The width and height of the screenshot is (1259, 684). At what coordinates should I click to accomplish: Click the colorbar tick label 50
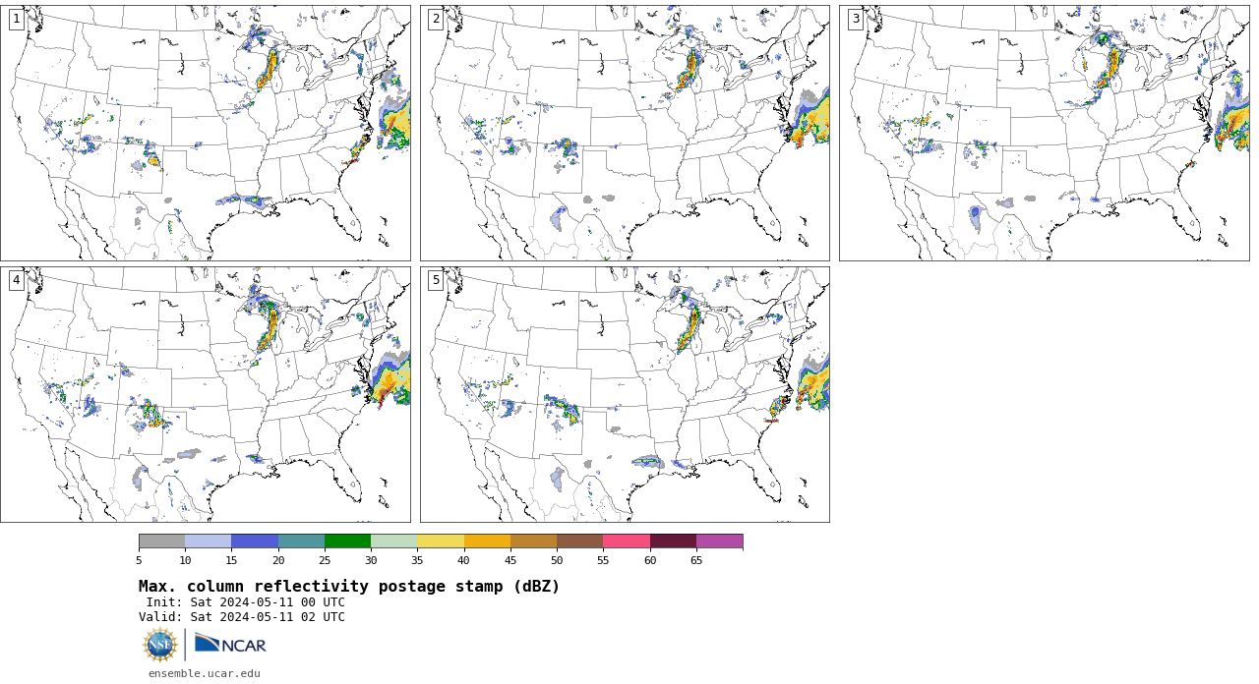[557, 561]
